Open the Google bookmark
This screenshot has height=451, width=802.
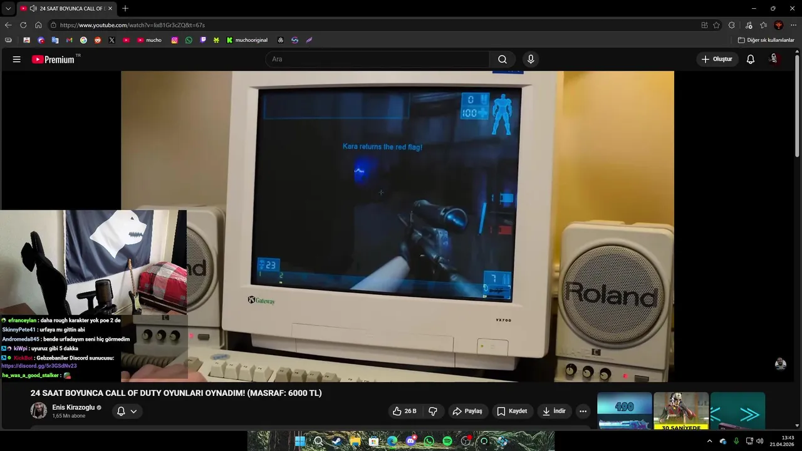83,40
